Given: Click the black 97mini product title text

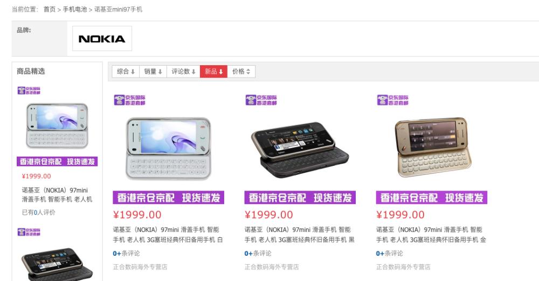Looking at the screenshot, I should tap(299, 234).
